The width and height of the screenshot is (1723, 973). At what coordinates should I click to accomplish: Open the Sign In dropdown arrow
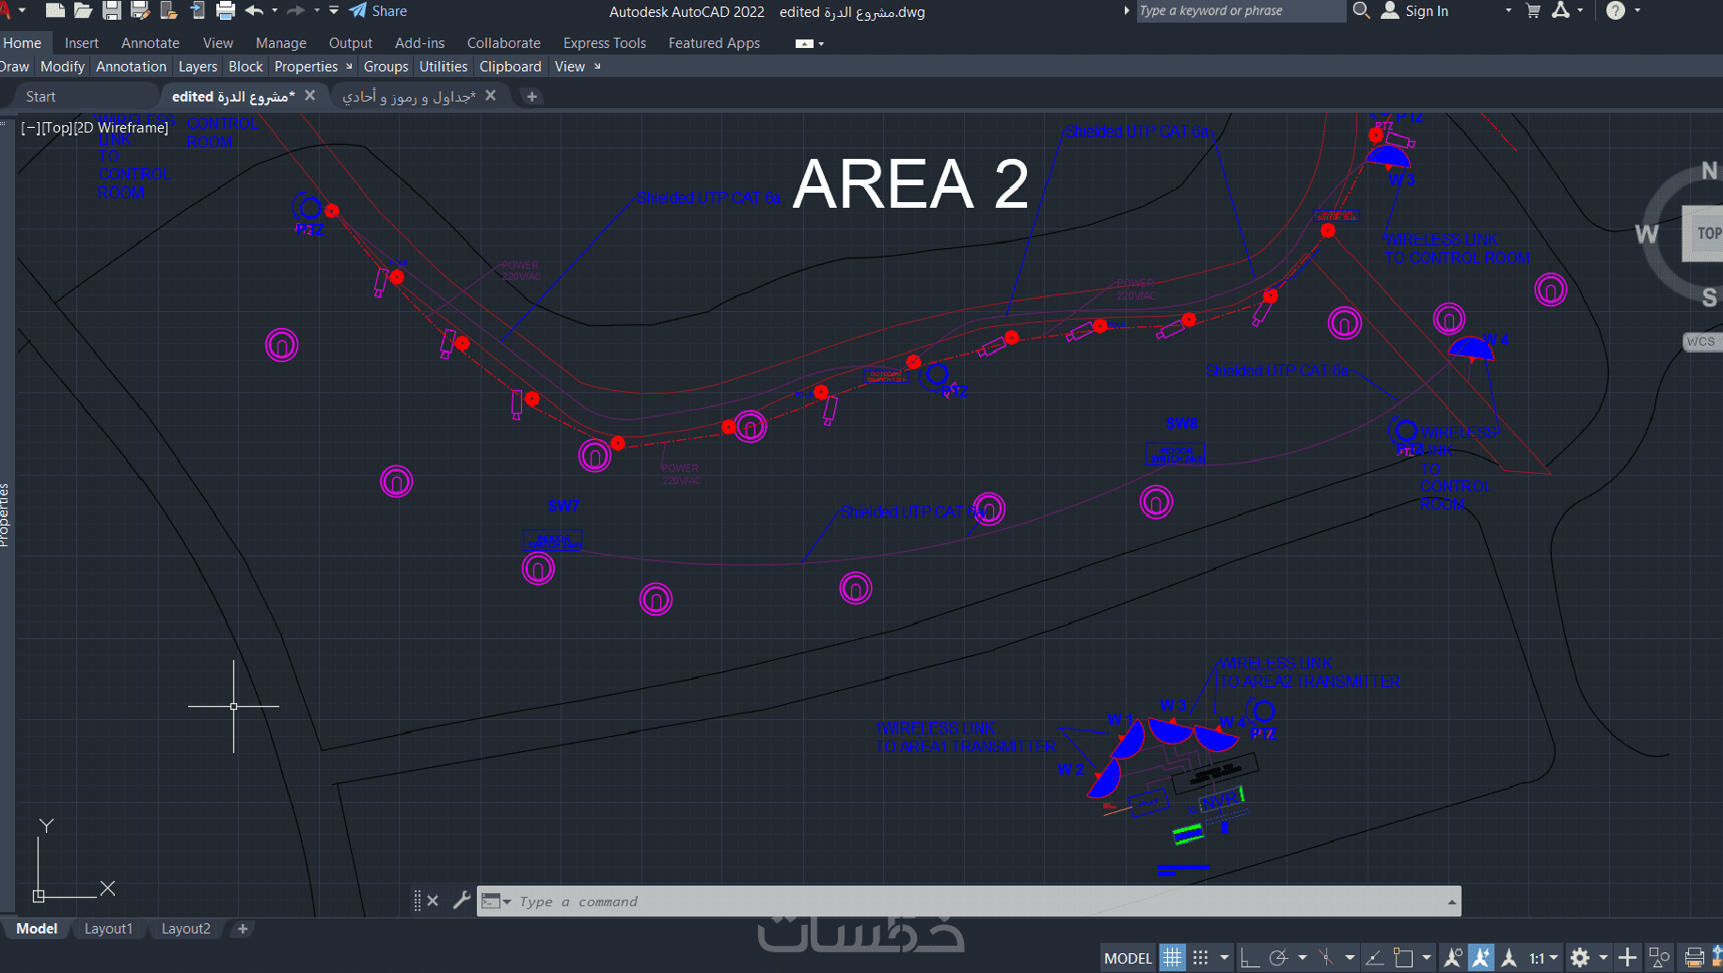coord(1509,11)
